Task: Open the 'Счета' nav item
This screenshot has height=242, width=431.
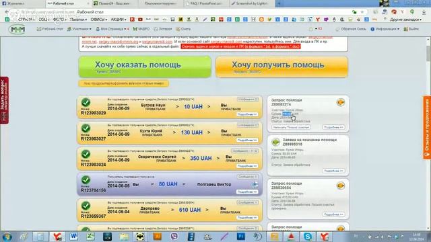Action: 183,29
